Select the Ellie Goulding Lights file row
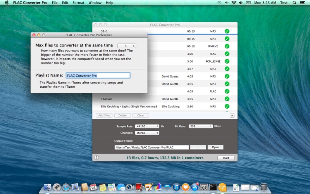This screenshot has height=194, width=310. (x=165, y=106)
